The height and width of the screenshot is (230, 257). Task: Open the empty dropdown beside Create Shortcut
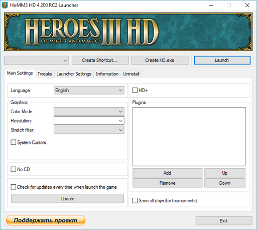[37, 60]
